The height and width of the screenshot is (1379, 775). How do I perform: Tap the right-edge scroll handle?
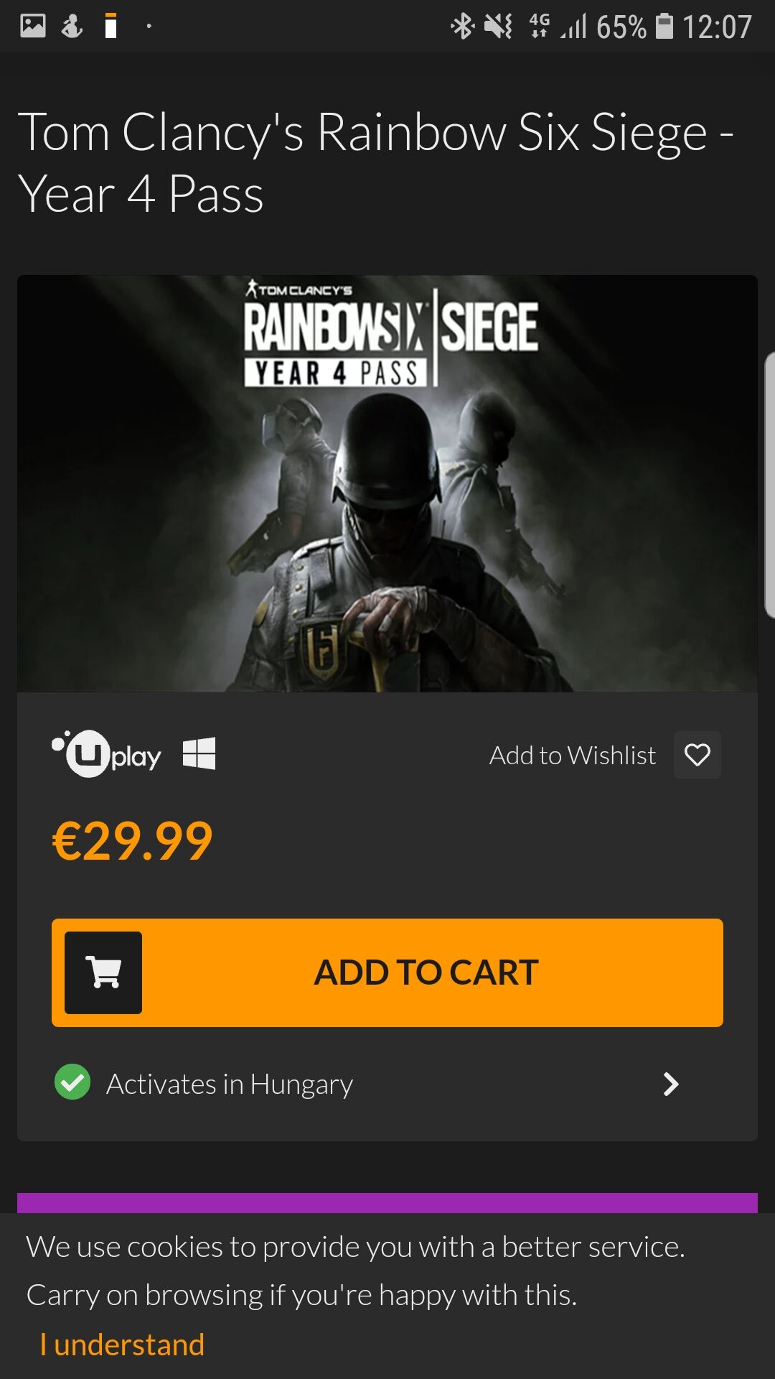[769, 485]
